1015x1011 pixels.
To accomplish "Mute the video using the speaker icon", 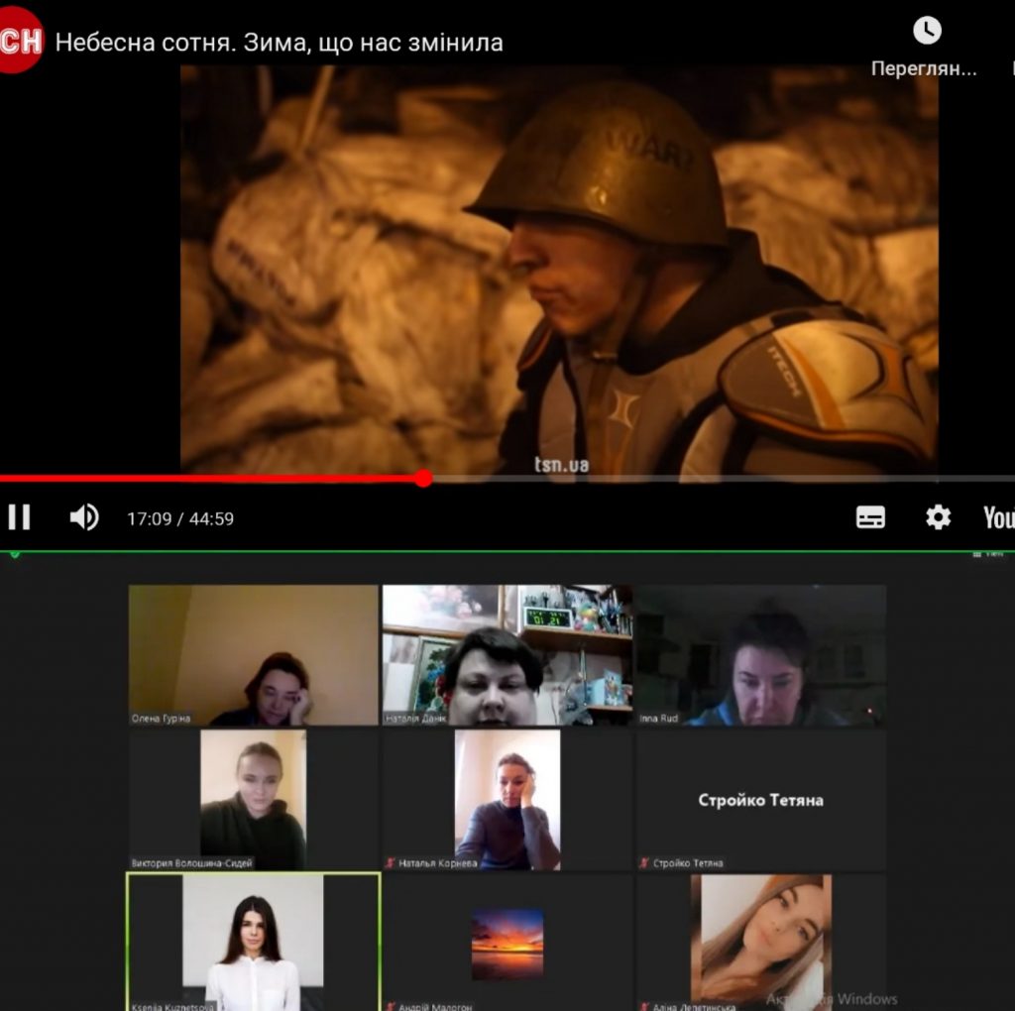I will pos(84,517).
